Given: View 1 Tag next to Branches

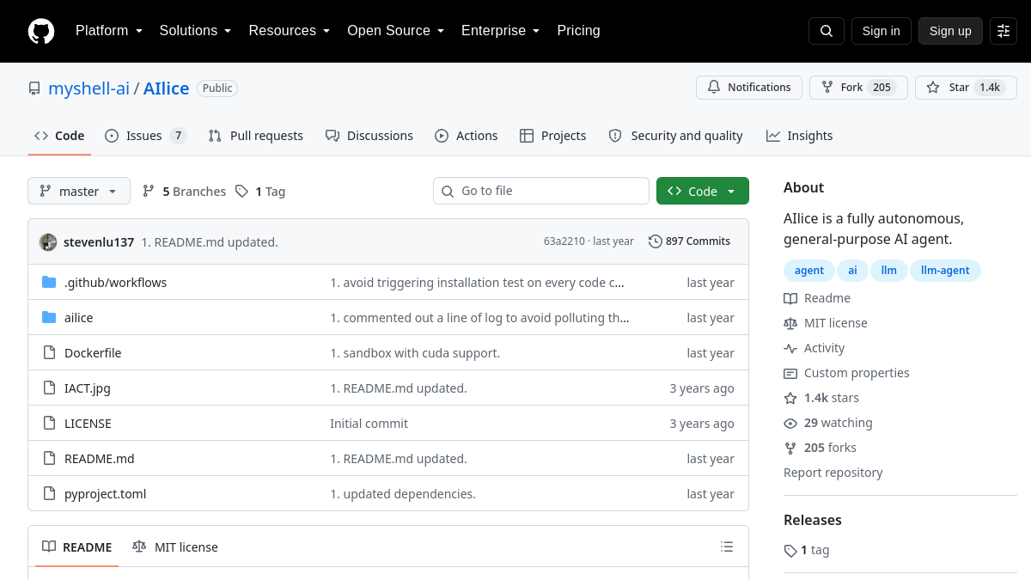Looking at the screenshot, I should [x=260, y=191].
